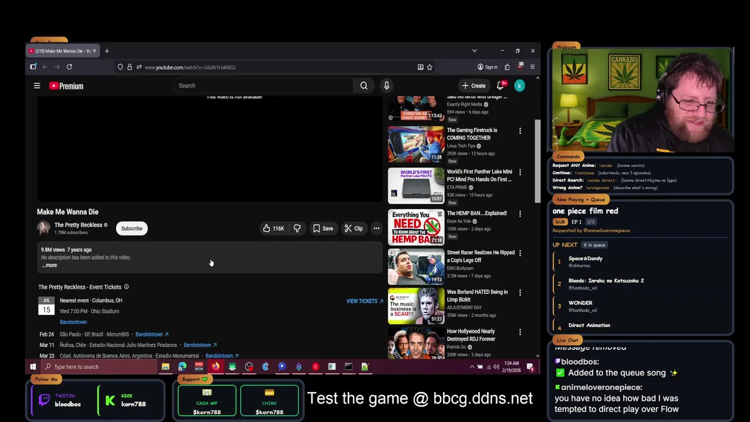Screen dimensions: 750x422
Task: Open the HEMP BAN Explained thumbnail
Action: [x=416, y=227]
